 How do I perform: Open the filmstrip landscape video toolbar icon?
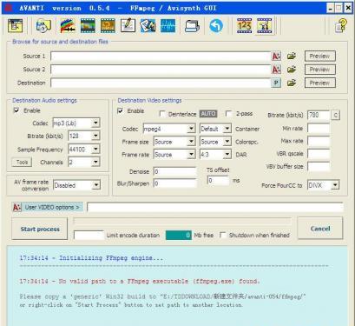(88, 26)
